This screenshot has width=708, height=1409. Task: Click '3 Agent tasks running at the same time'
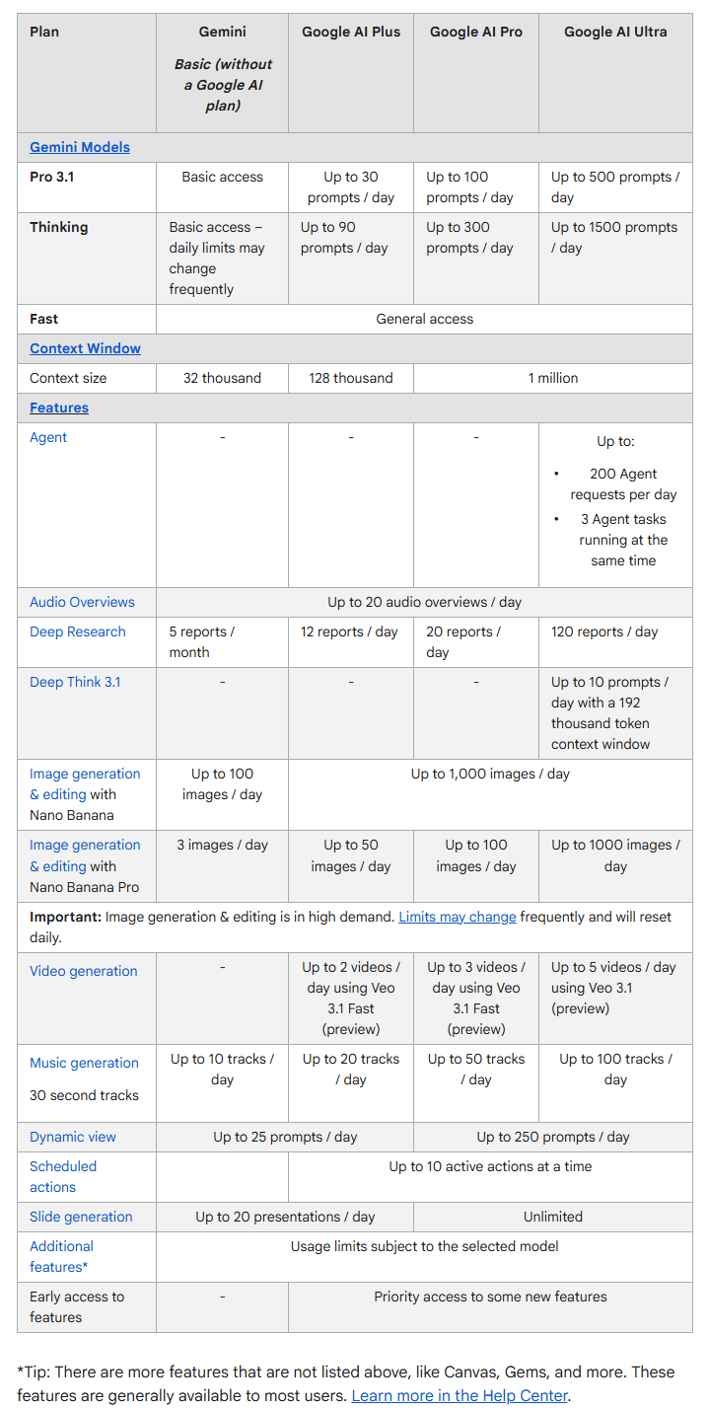[623, 540]
